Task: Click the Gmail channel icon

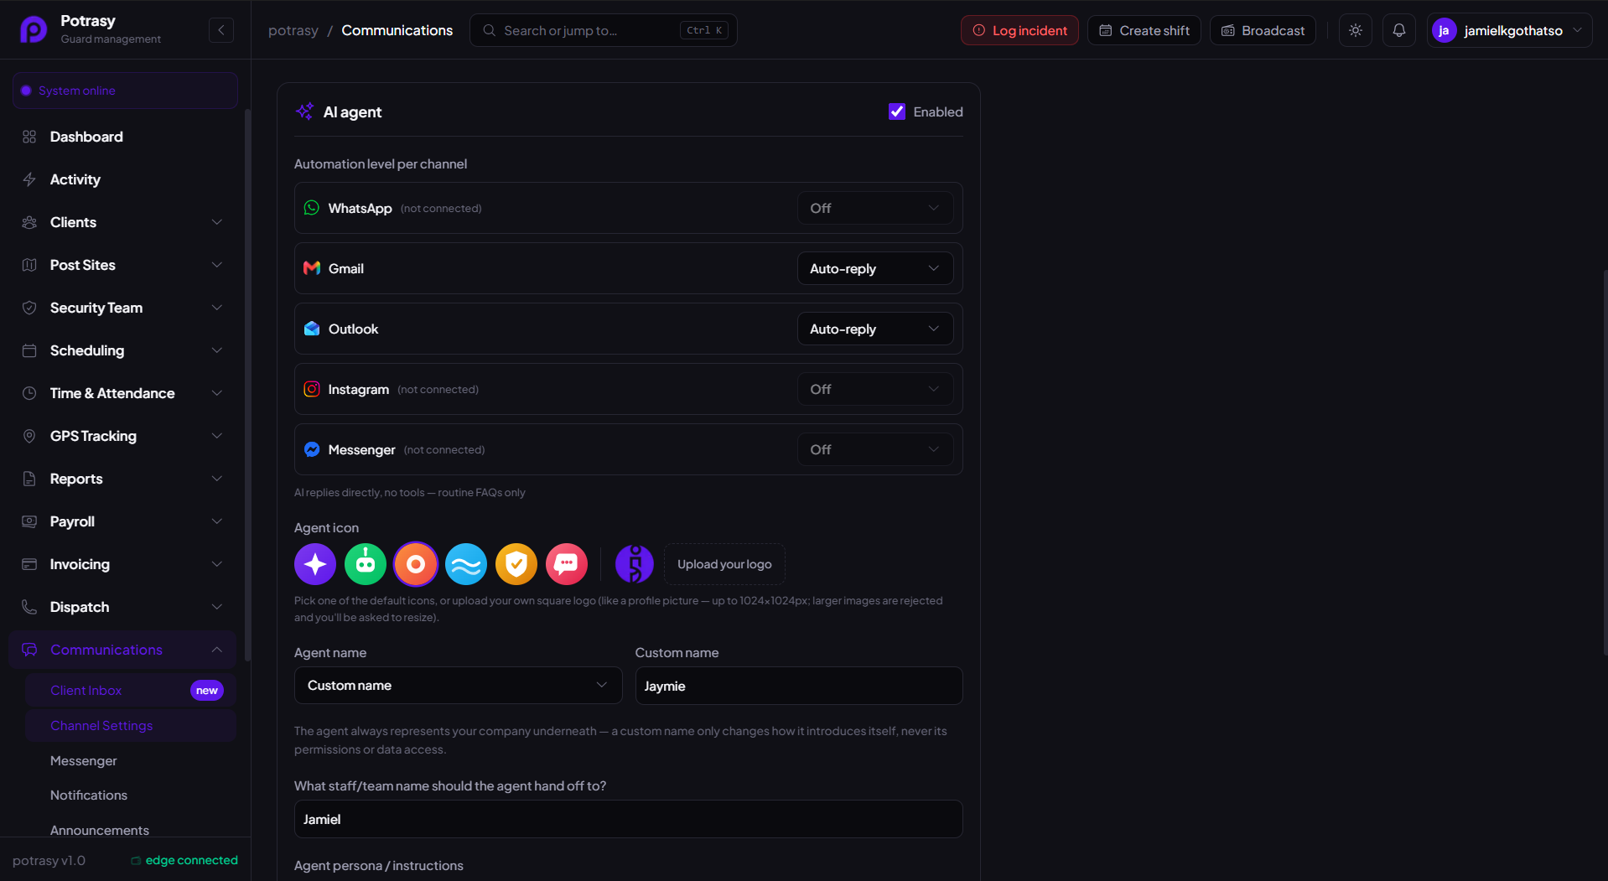Action: (312, 268)
